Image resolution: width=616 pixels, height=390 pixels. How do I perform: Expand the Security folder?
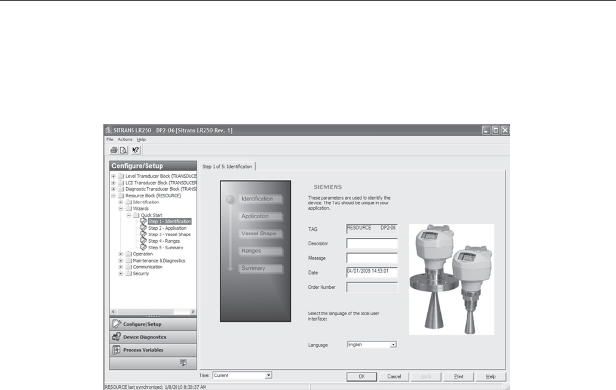(x=121, y=273)
